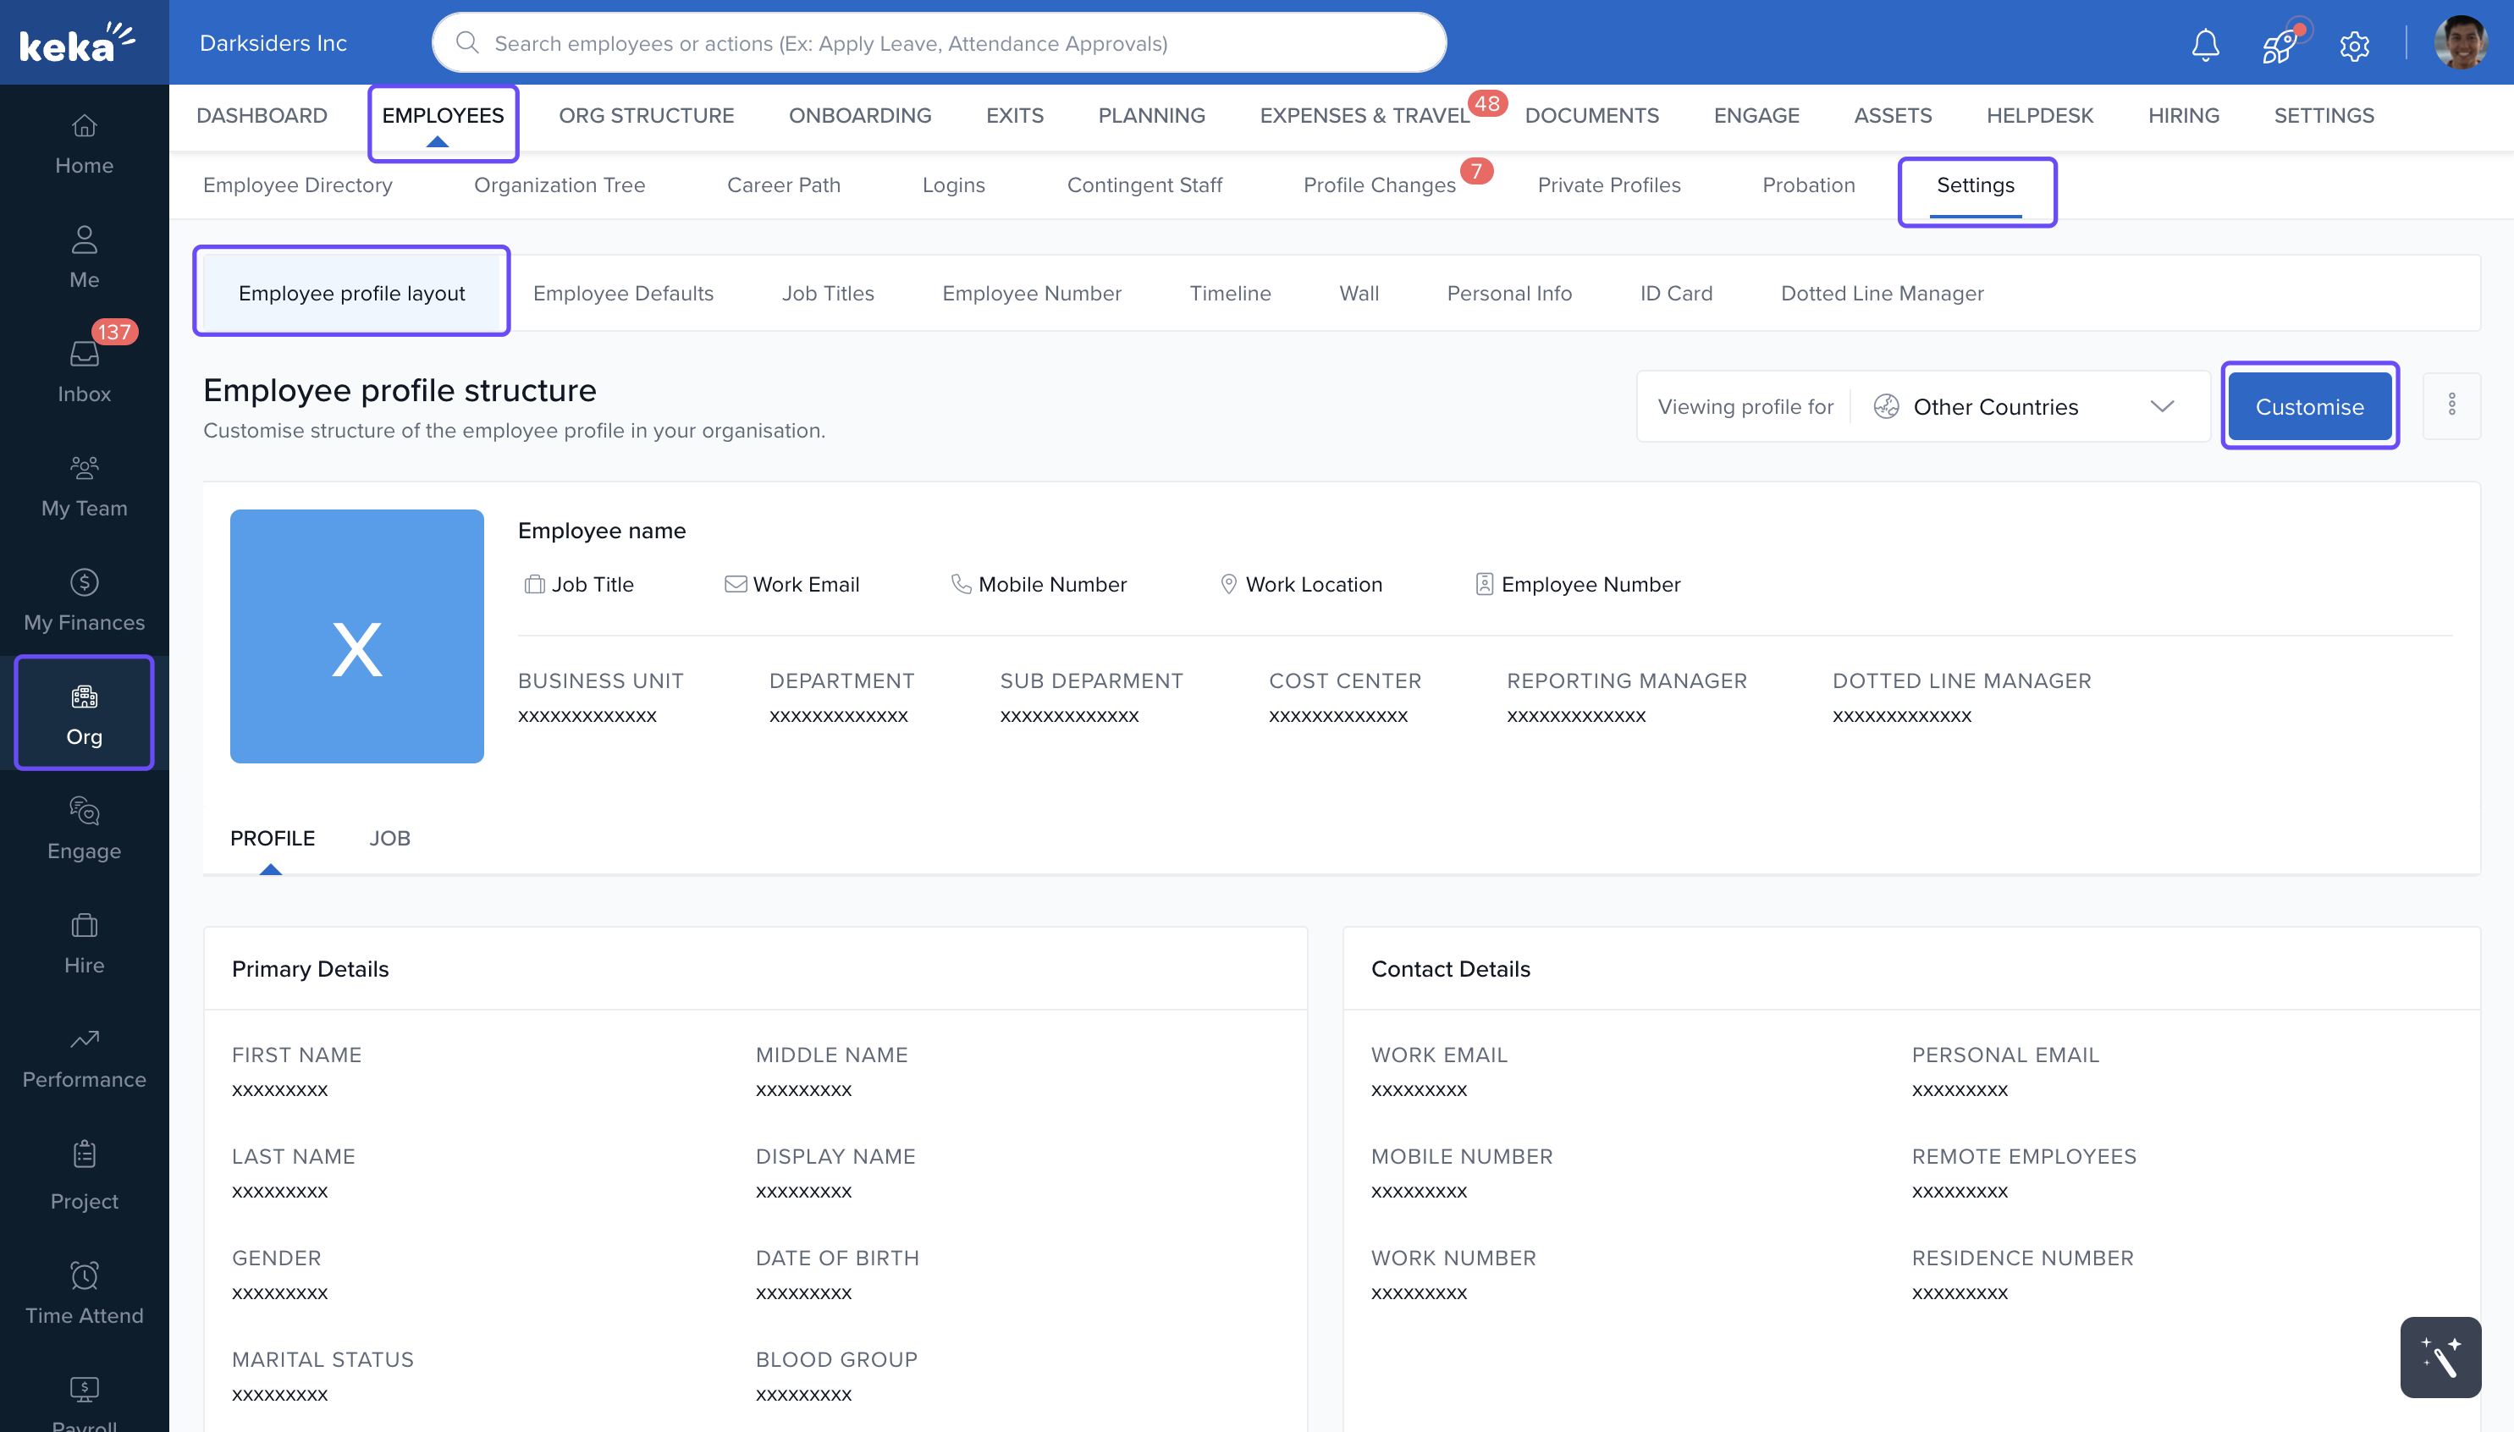The image size is (2514, 1432).
Task: Open the three-dot more options menu
Action: pos(2451,405)
